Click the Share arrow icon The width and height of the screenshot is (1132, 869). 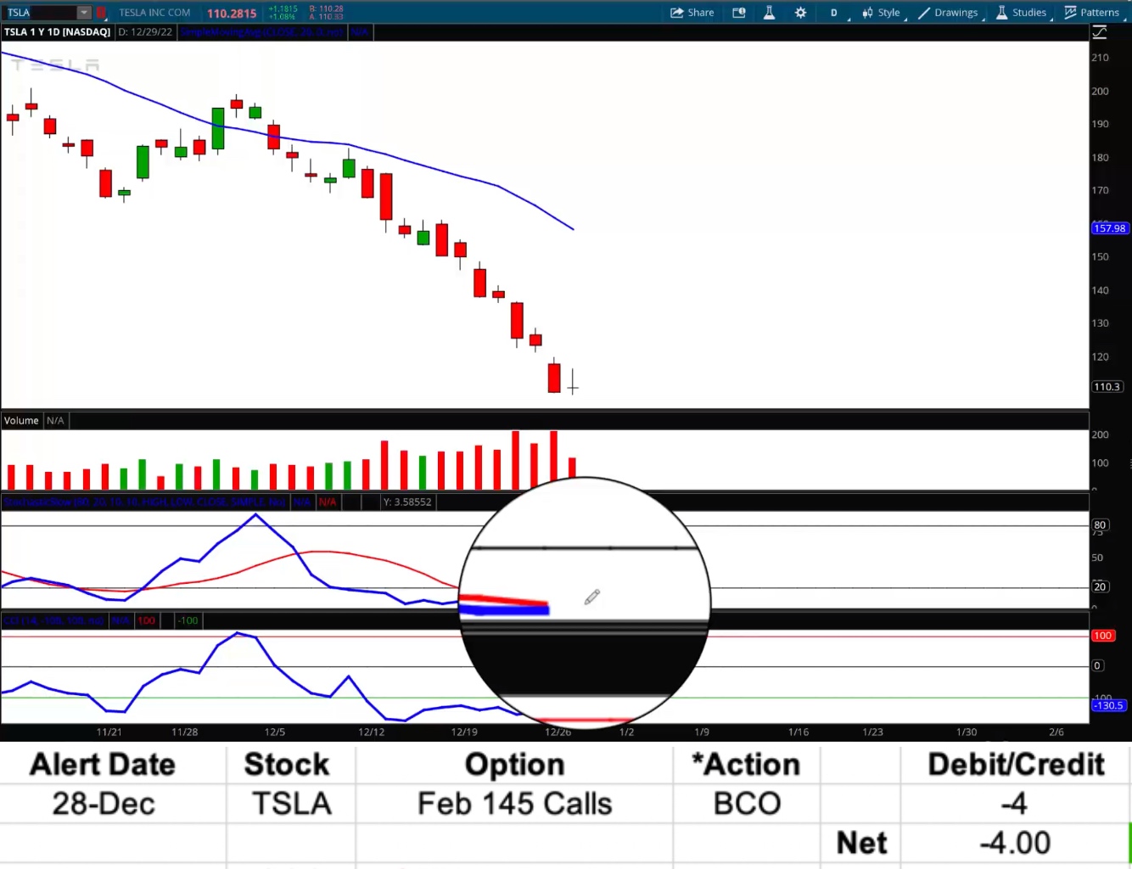676,13
